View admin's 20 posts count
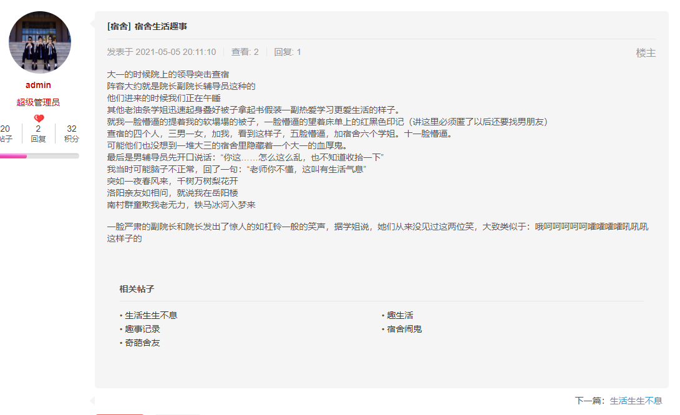The image size is (680, 415). point(6,133)
